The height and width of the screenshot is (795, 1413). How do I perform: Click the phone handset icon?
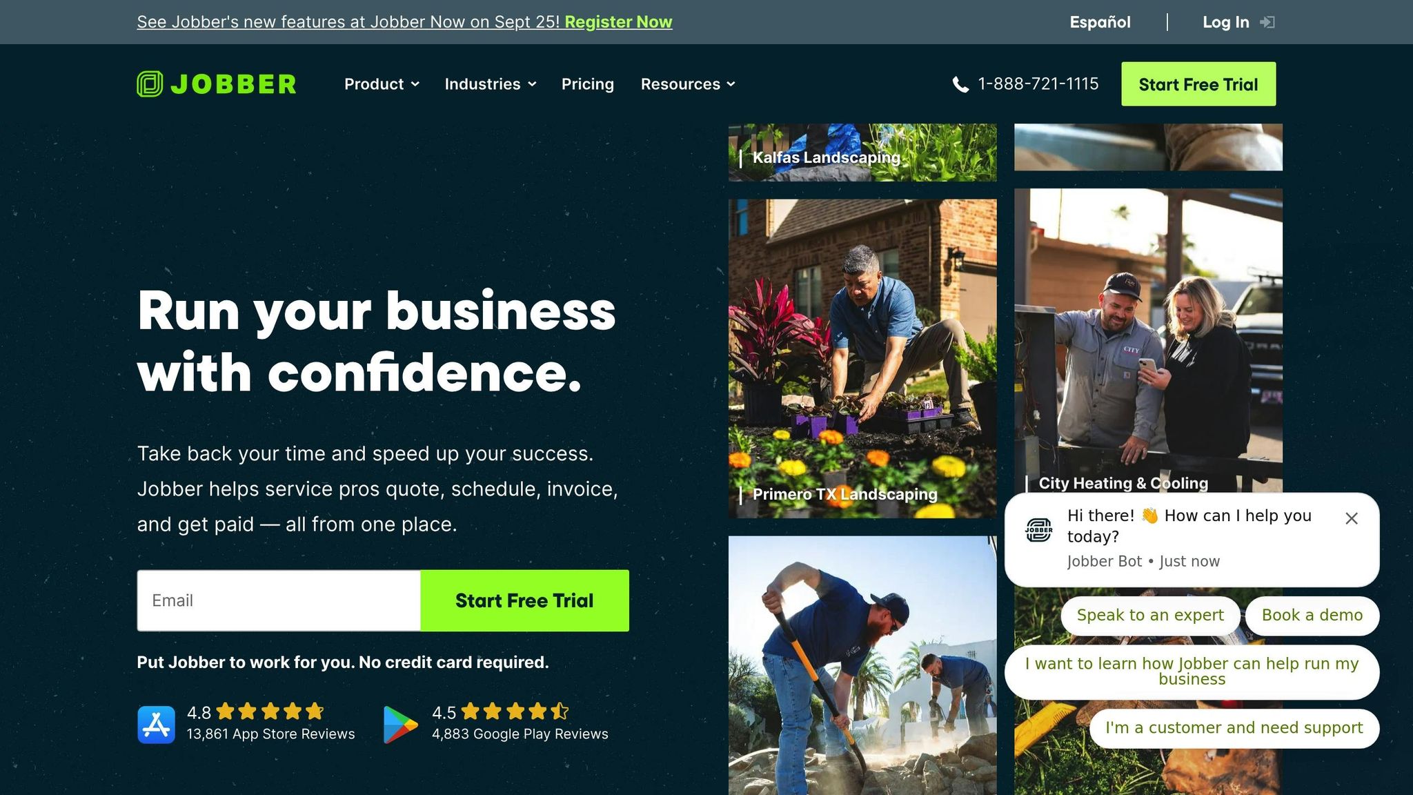pyautogui.click(x=960, y=84)
